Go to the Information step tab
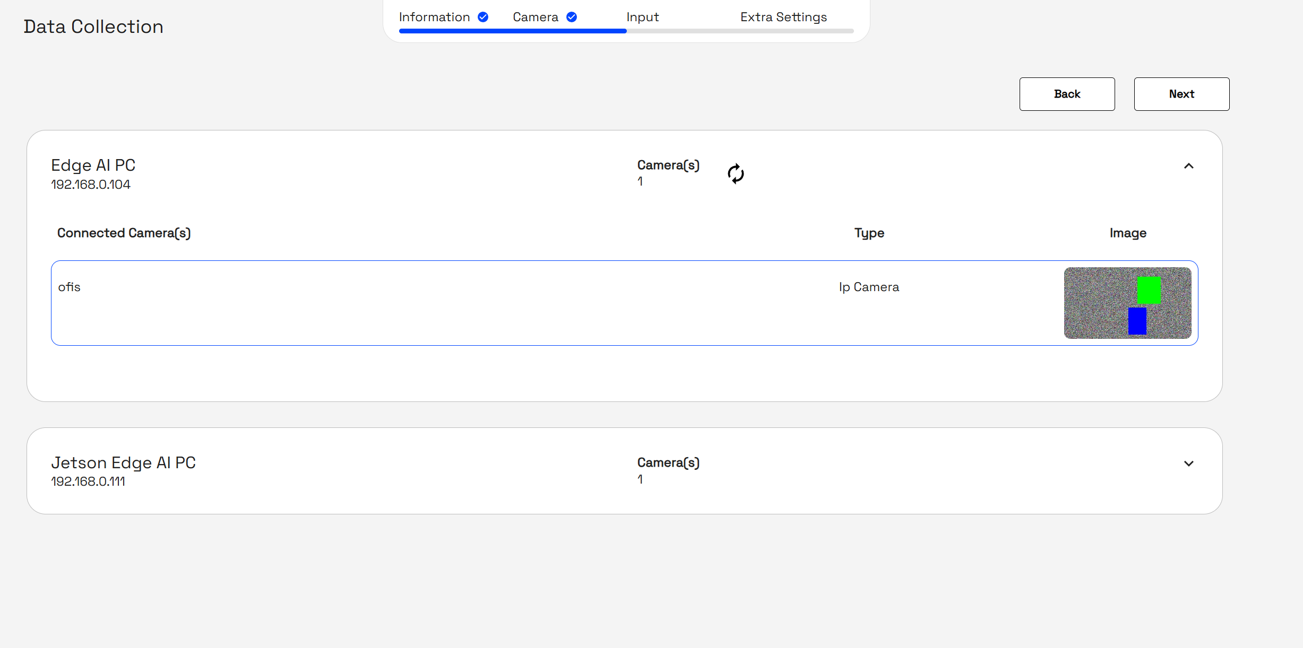The height and width of the screenshot is (648, 1303). pyautogui.click(x=434, y=17)
